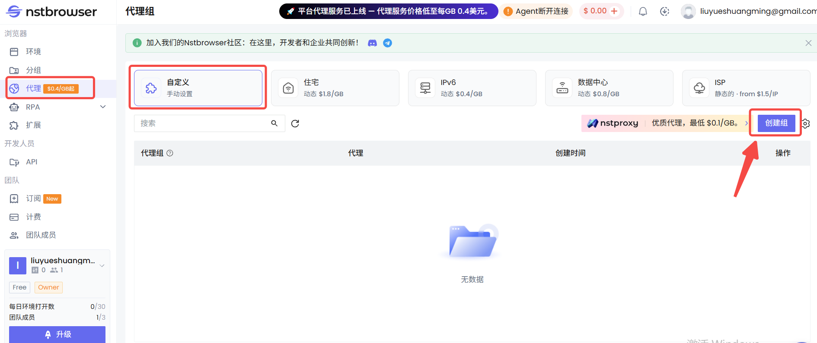Click the 住宅 house wifi icon

pyautogui.click(x=288, y=88)
